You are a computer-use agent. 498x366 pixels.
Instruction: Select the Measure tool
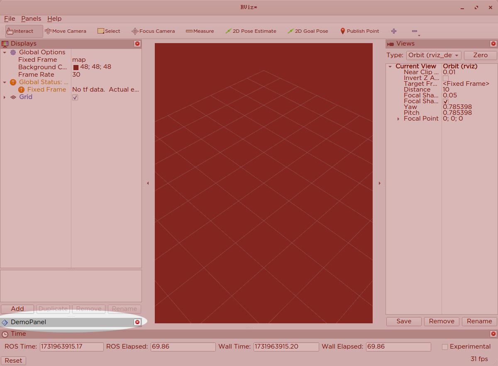[200, 31]
